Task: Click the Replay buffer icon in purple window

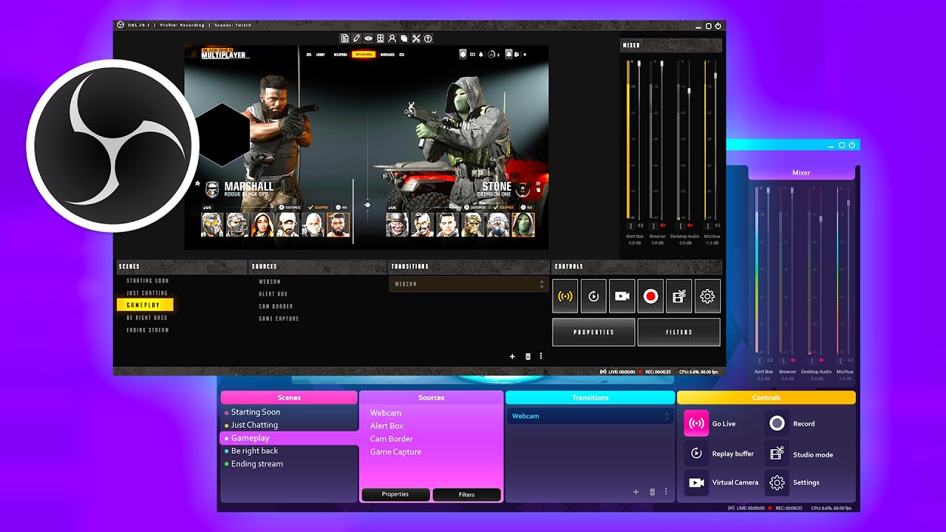Action: [x=696, y=453]
